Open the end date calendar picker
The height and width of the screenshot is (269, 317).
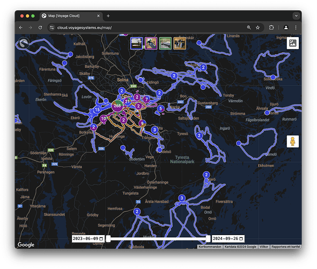[x=241, y=238]
